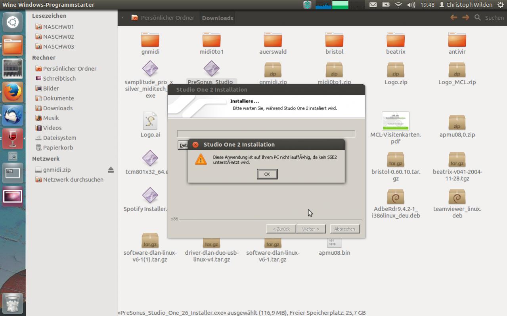This screenshot has width=507, height=316.
Task: Open Schreibtisch in the sidebar
Action: click(x=55, y=79)
